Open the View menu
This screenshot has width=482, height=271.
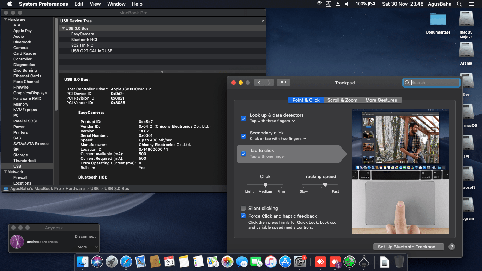[95, 4]
